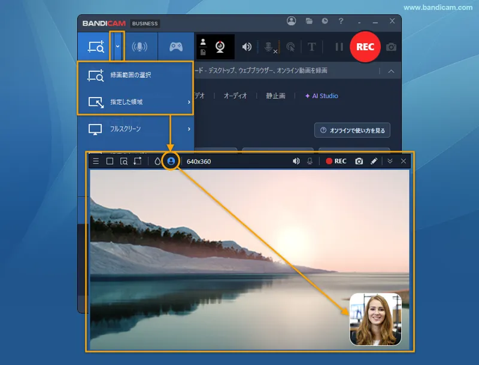Click the BANDICAM logo
This screenshot has width=479, height=365.
point(104,23)
